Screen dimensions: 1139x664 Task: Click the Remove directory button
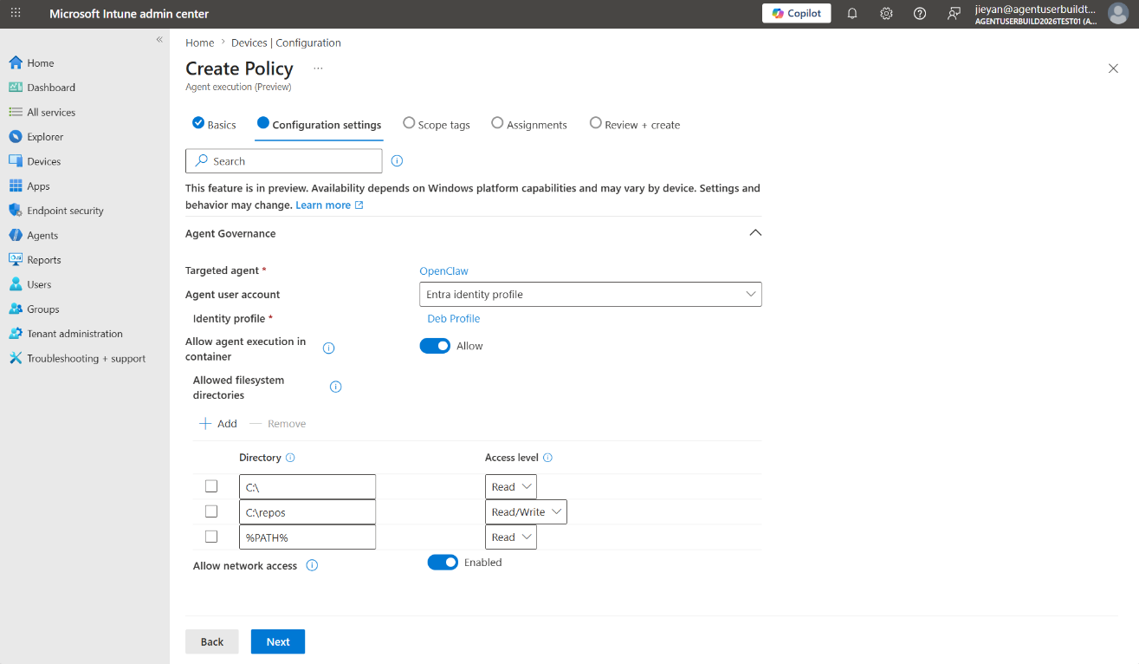pyautogui.click(x=277, y=424)
